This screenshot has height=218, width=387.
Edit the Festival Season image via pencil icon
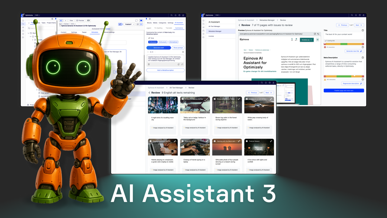(x=271, y=141)
